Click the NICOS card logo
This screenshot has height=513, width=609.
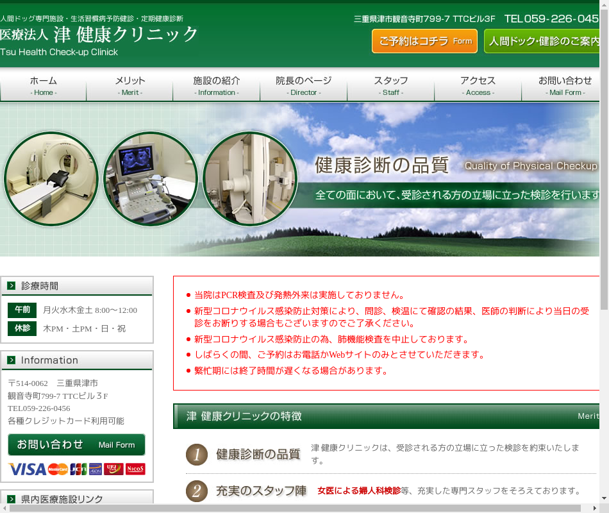(x=135, y=469)
